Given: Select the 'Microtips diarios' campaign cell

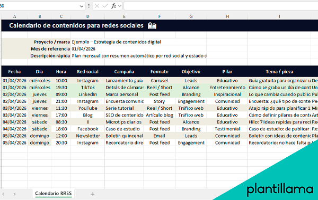Looking at the screenshot, I should click(124, 122).
